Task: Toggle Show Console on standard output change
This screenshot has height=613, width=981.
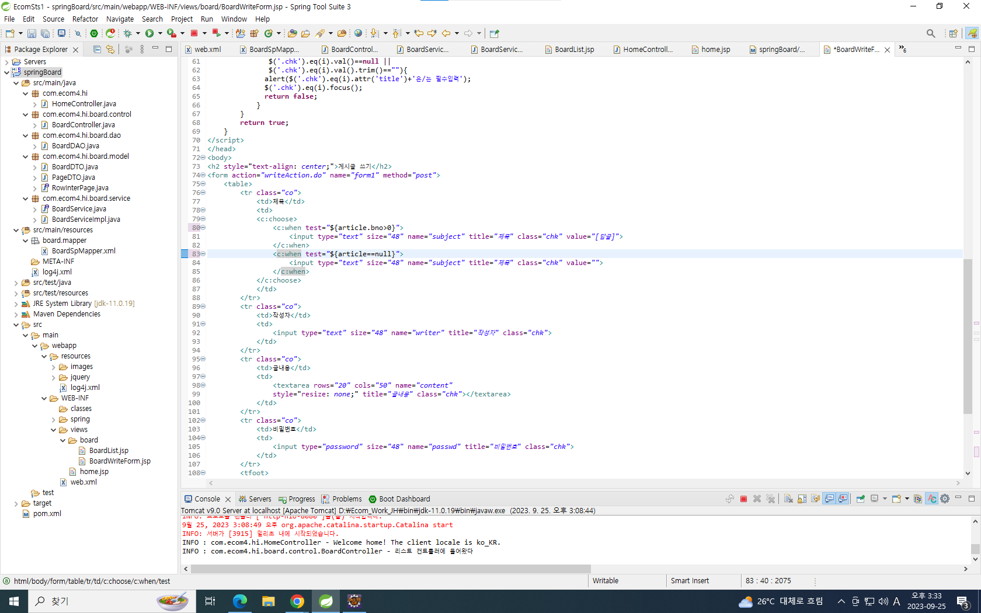Action: pyautogui.click(x=829, y=499)
